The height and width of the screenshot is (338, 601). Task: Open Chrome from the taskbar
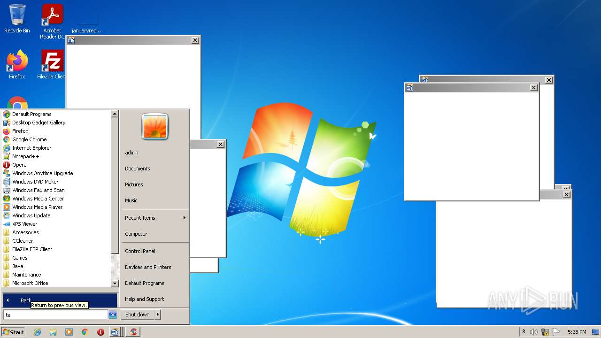[85, 332]
